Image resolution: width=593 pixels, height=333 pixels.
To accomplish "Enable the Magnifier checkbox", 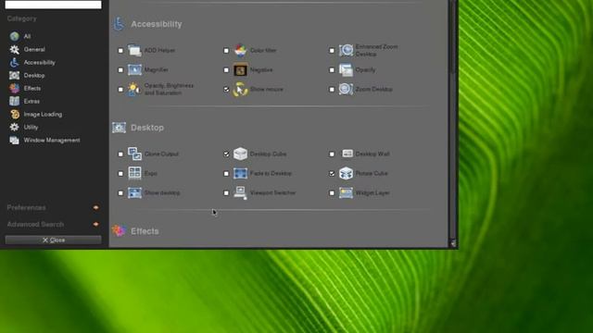I will (x=120, y=70).
